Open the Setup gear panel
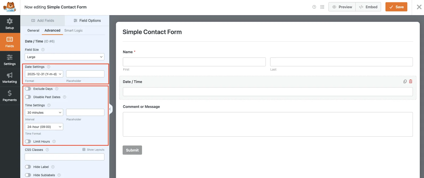Screen dimensions: 424x178 pyautogui.click(x=10, y=24)
